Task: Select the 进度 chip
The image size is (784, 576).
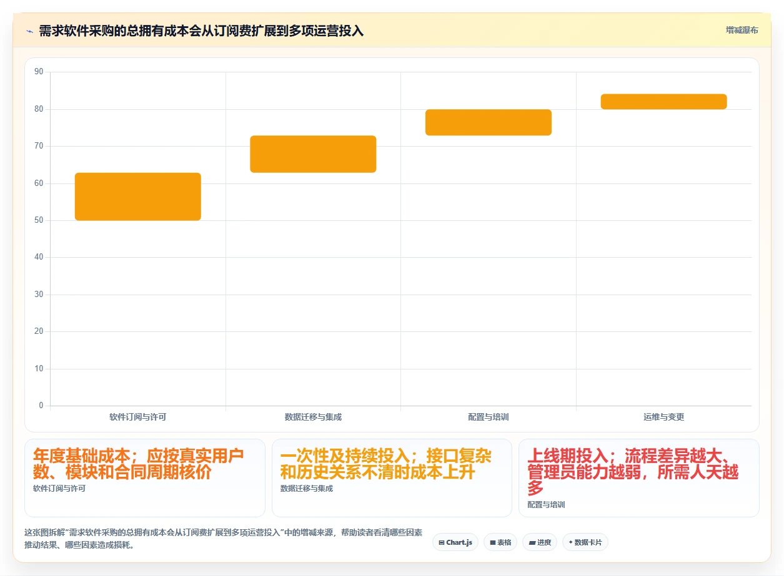Action: (540, 542)
